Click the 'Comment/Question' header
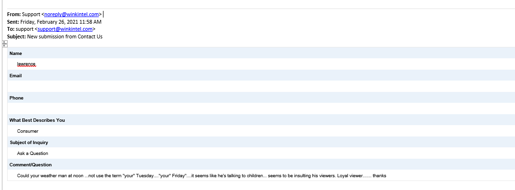 tap(30, 165)
